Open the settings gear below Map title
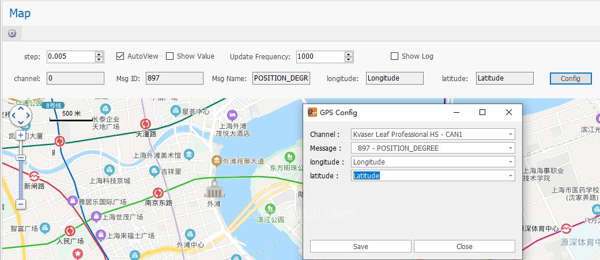The image size is (600, 260). click(12, 33)
